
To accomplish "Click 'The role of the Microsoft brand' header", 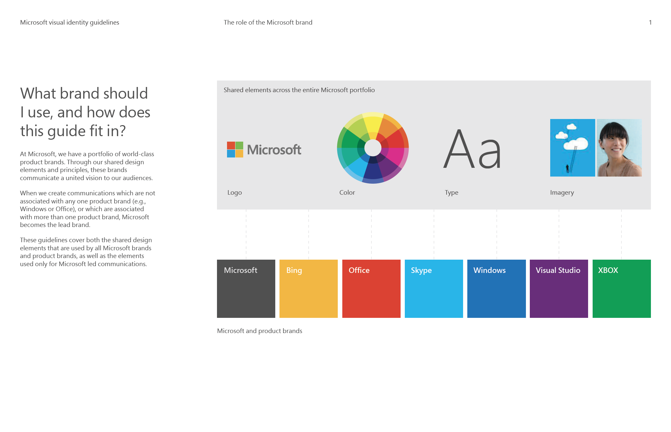I will point(268,22).
